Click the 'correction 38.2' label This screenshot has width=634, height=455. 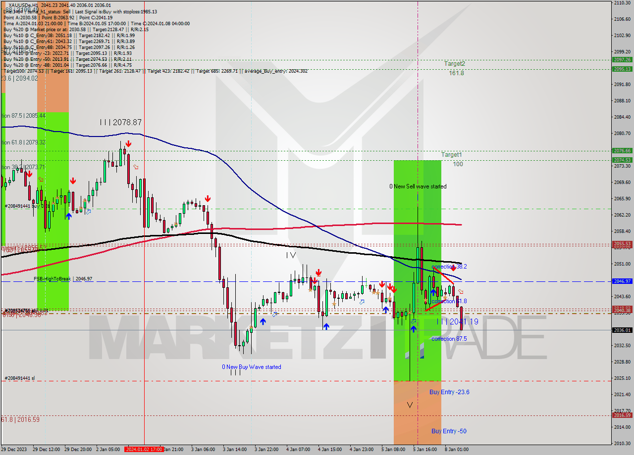click(x=449, y=267)
